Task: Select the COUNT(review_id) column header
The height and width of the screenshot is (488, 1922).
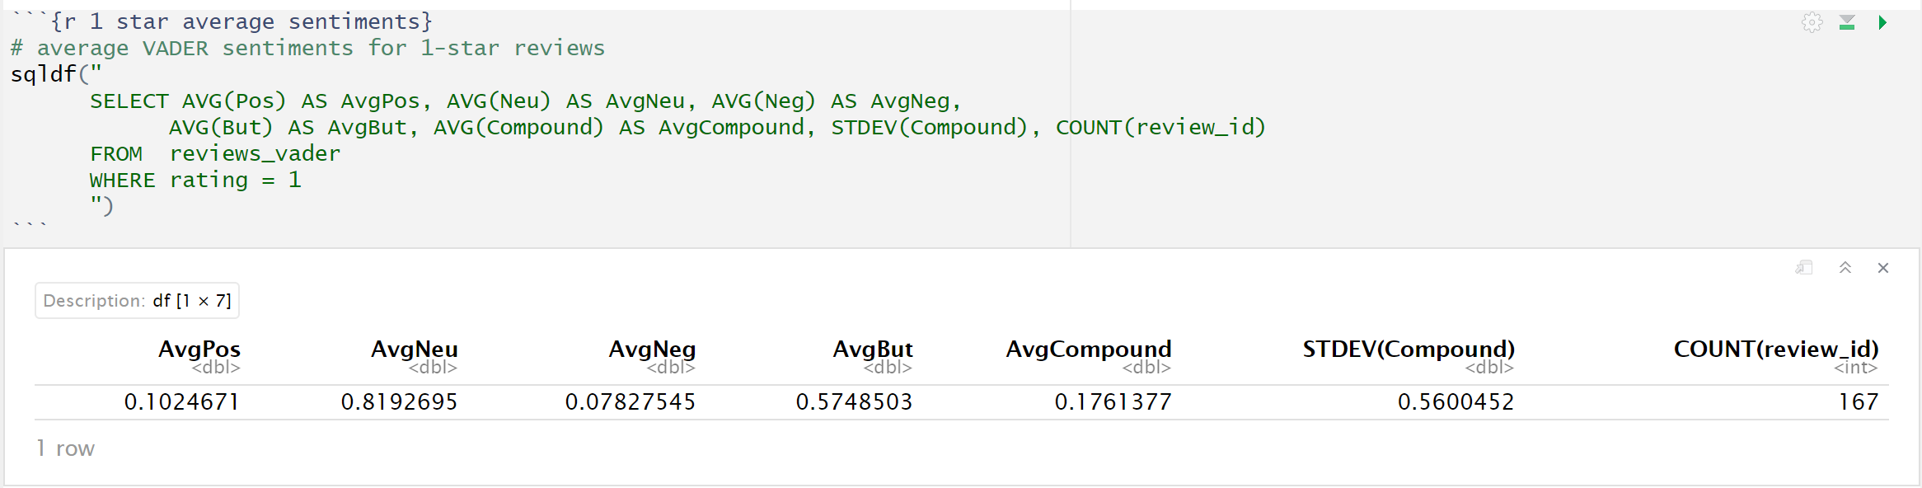Action: tap(1776, 350)
